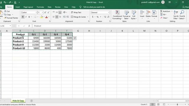Open the Calibri font name dropdown
The height and width of the screenshot is (106, 189).
coord(36,12)
